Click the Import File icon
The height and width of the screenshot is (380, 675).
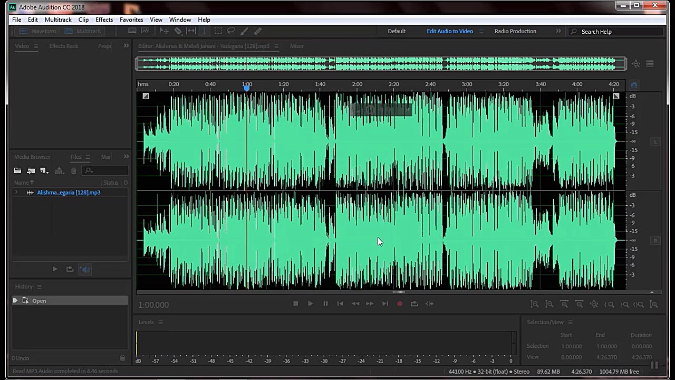coord(31,170)
